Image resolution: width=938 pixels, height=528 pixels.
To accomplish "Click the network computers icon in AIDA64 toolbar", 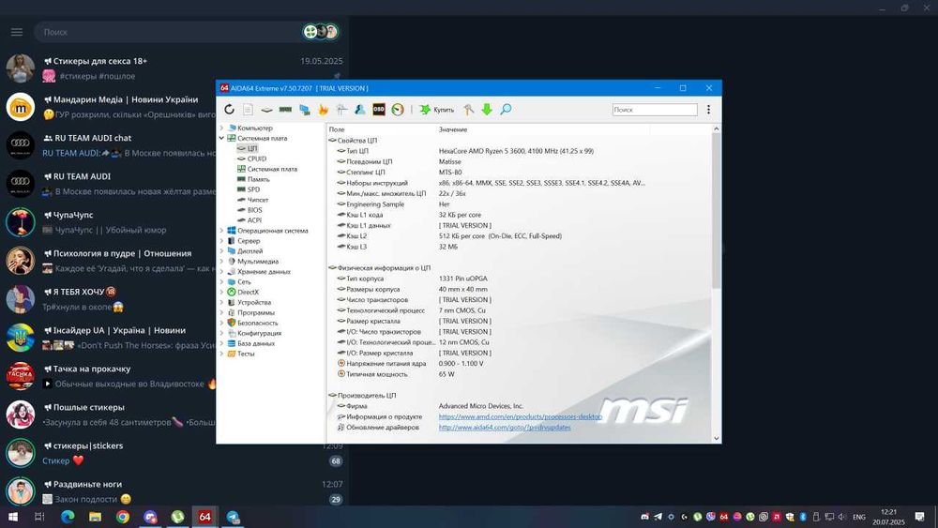I will 305,110.
